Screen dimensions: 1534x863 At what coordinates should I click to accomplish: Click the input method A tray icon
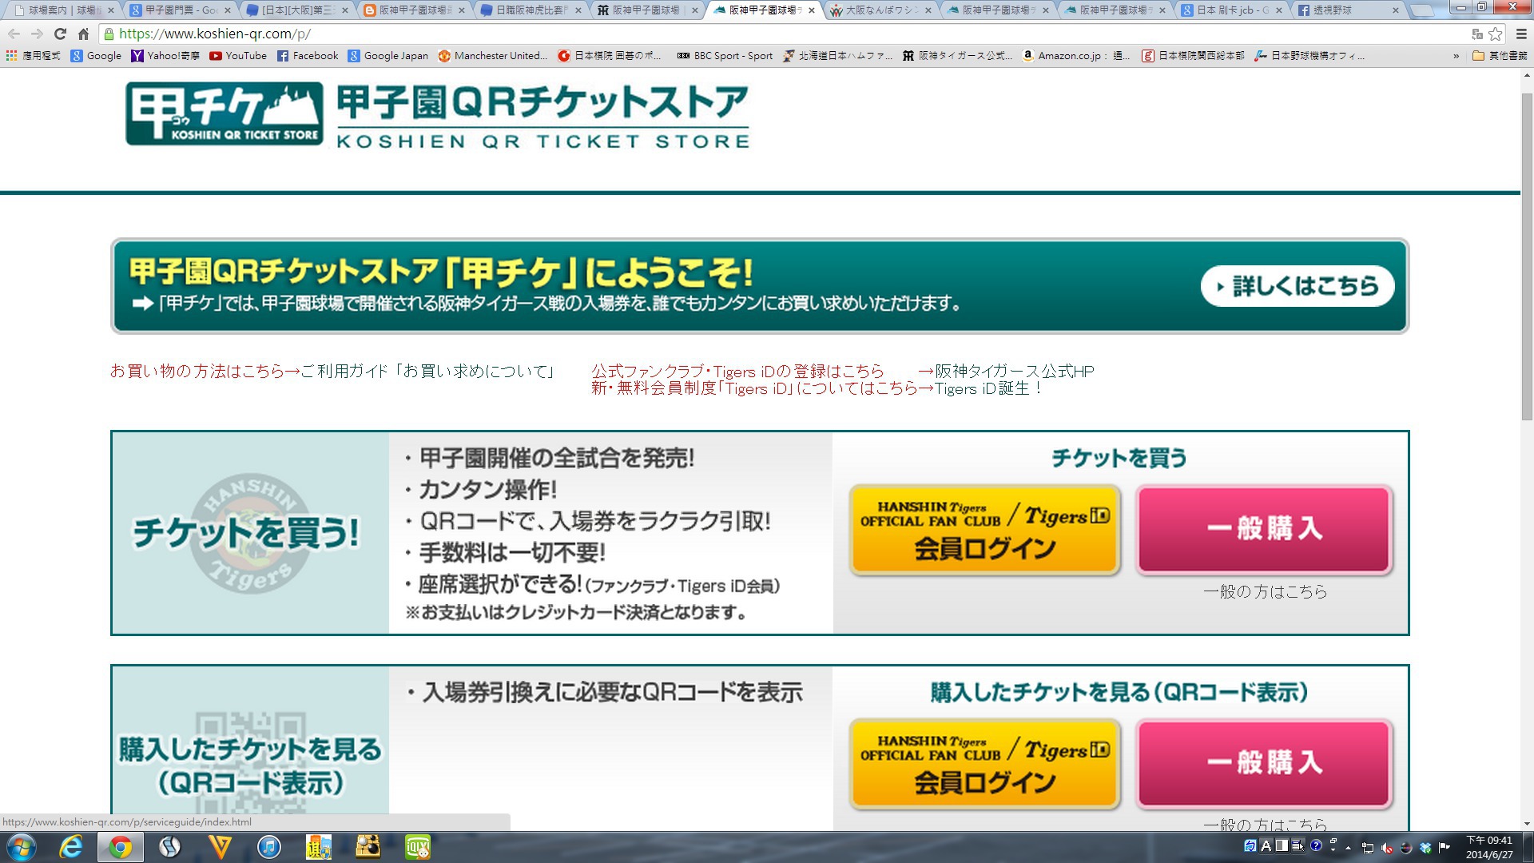click(1266, 845)
